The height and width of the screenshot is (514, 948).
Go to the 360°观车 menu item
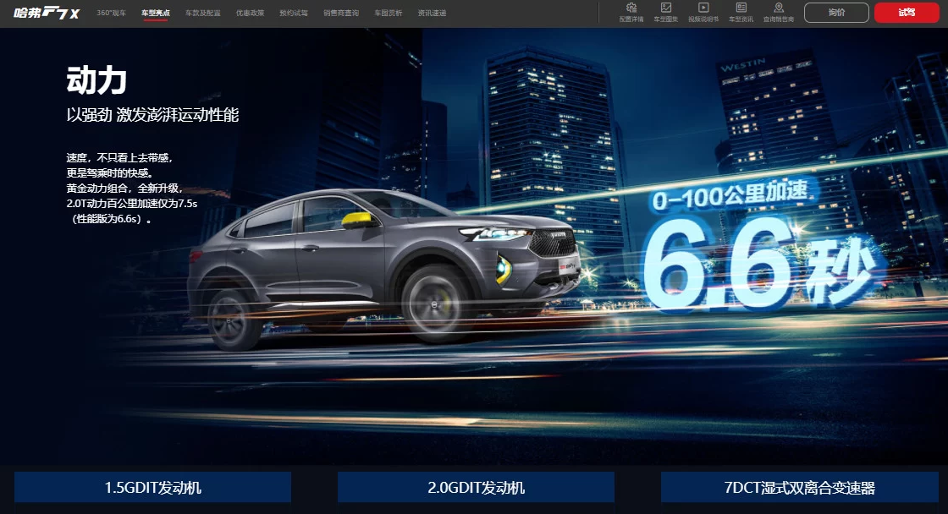[x=111, y=13]
